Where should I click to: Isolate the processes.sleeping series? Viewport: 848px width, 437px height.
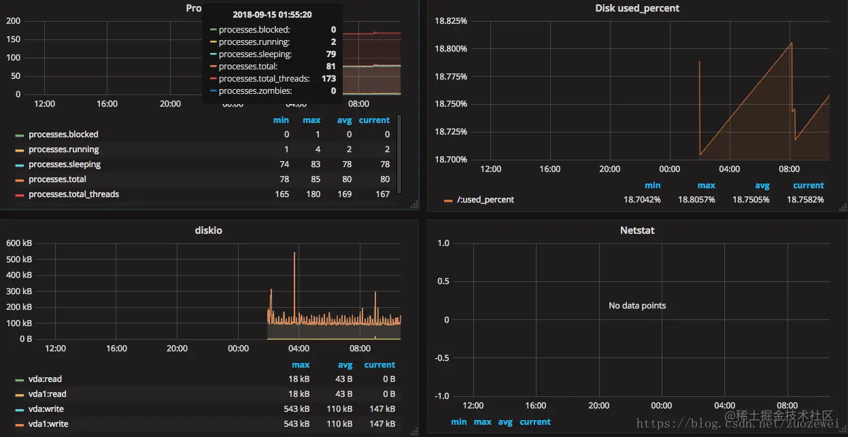[x=65, y=164]
